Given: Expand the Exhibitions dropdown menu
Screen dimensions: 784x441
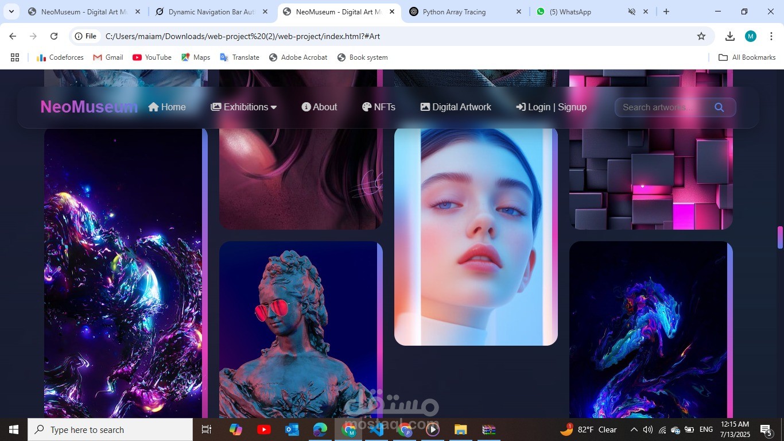Looking at the screenshot, I should point(244,107).
